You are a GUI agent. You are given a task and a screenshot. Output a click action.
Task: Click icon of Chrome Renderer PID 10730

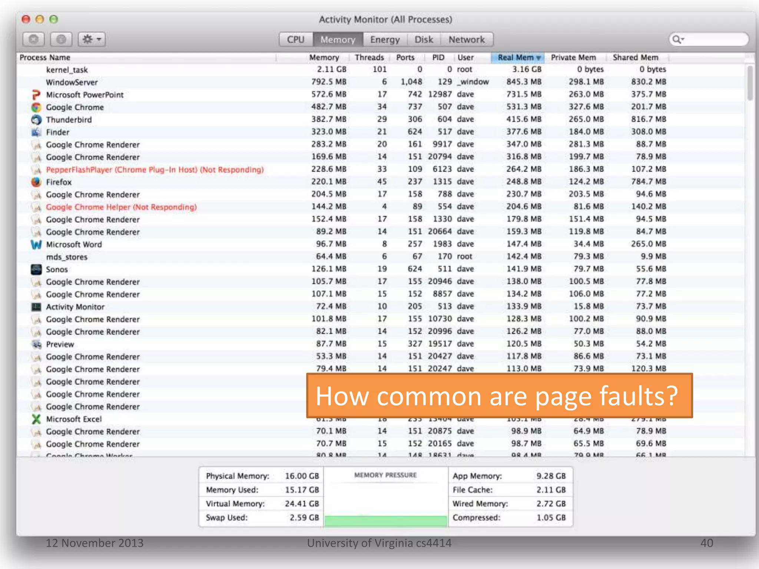point(36,320)
